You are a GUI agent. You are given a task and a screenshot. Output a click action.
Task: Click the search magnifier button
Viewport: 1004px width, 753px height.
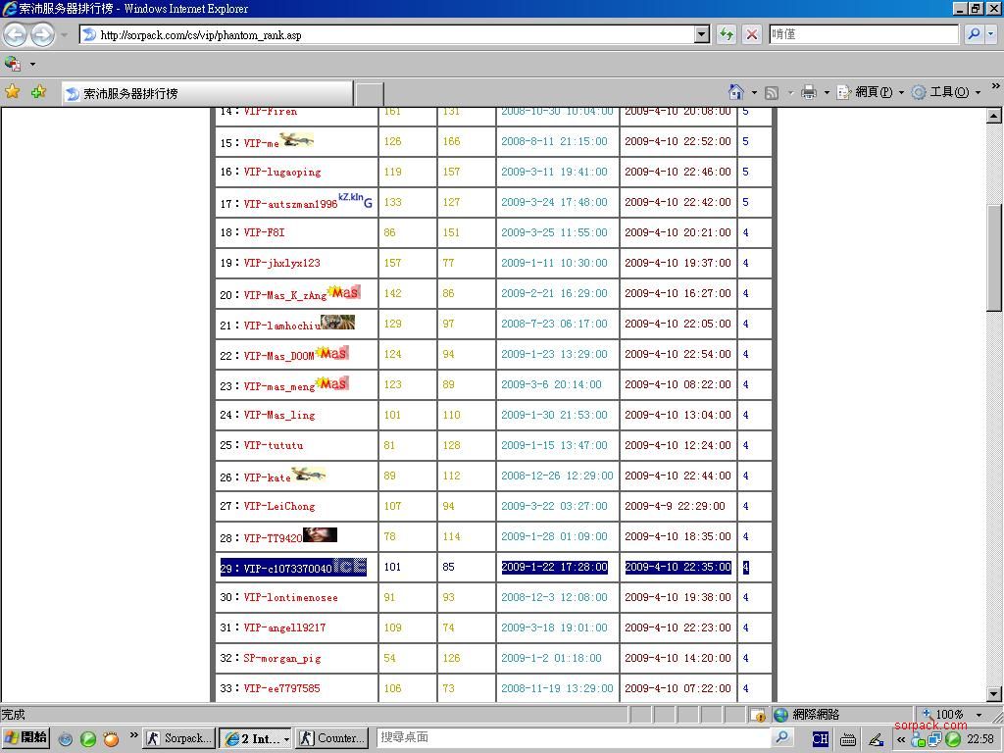[974, 34]
